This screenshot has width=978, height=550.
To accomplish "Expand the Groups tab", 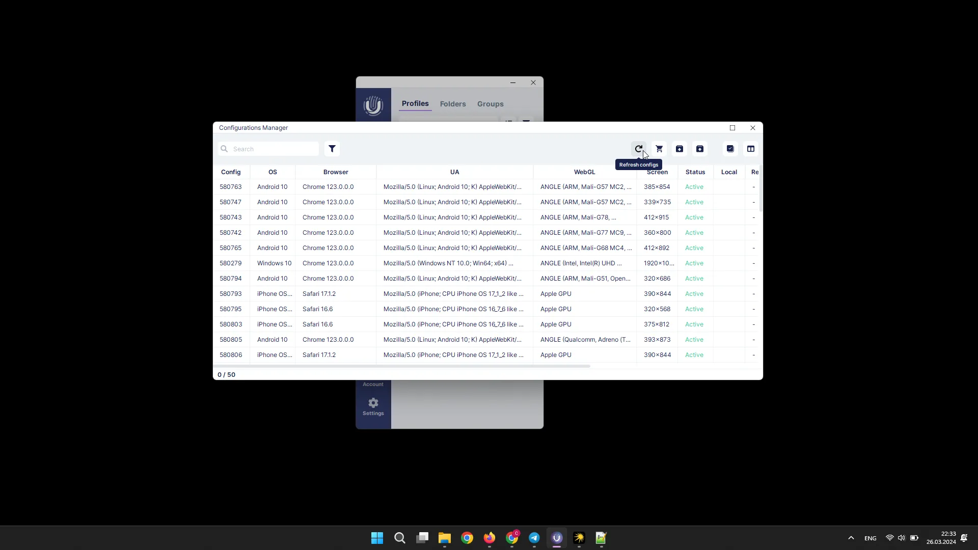I will coord(491,103).
